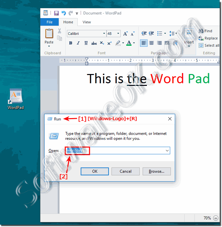222x227 pixels.
Task: Open the line spacing dropdown
Action: pos(173,34)
